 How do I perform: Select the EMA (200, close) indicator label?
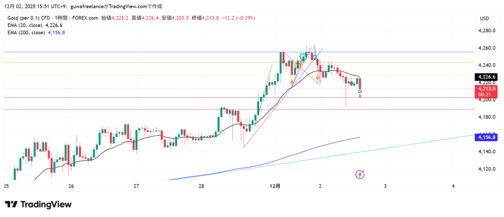pos(25,32)
